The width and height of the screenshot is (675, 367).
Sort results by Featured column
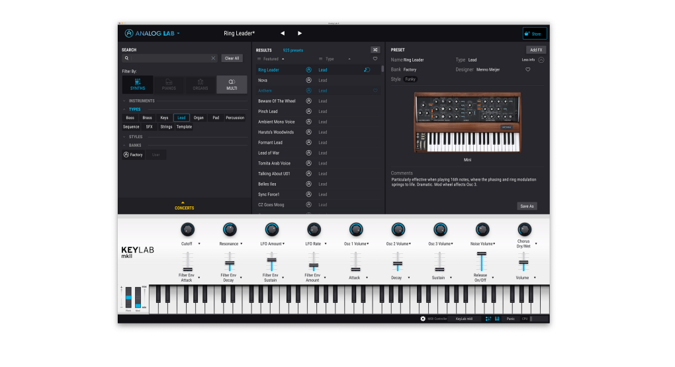click(271, 59)
